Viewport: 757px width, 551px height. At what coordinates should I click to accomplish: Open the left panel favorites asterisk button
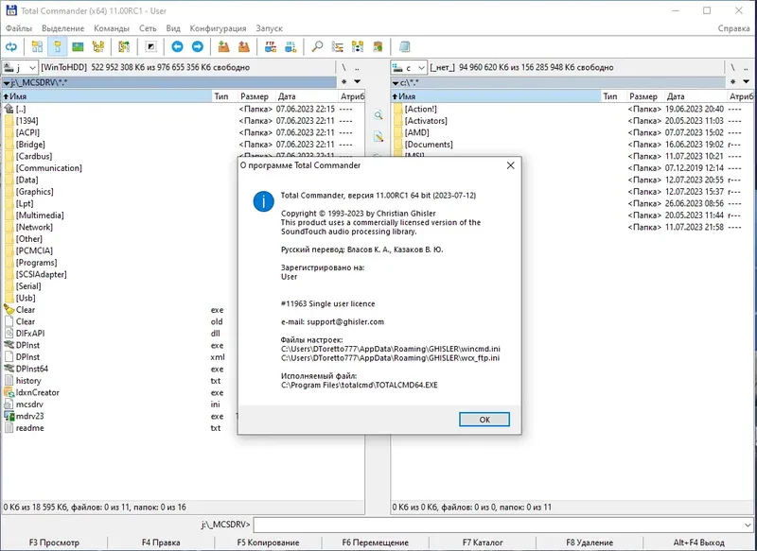(343, 82)
